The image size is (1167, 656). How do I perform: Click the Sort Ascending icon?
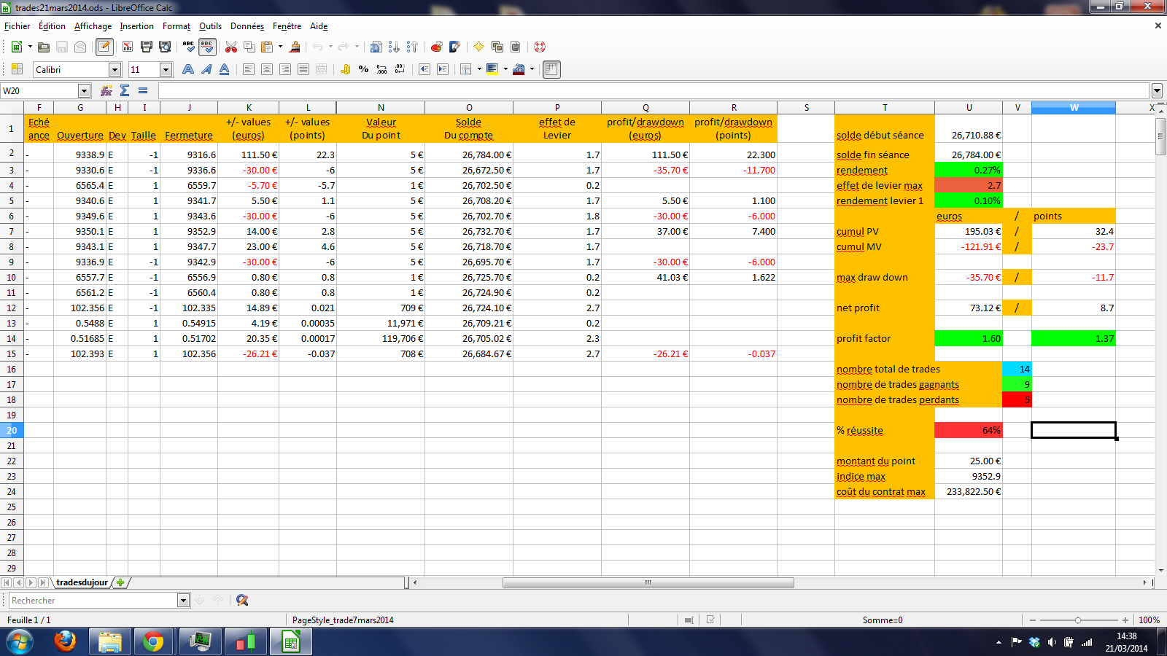click(x=394, y=47)
